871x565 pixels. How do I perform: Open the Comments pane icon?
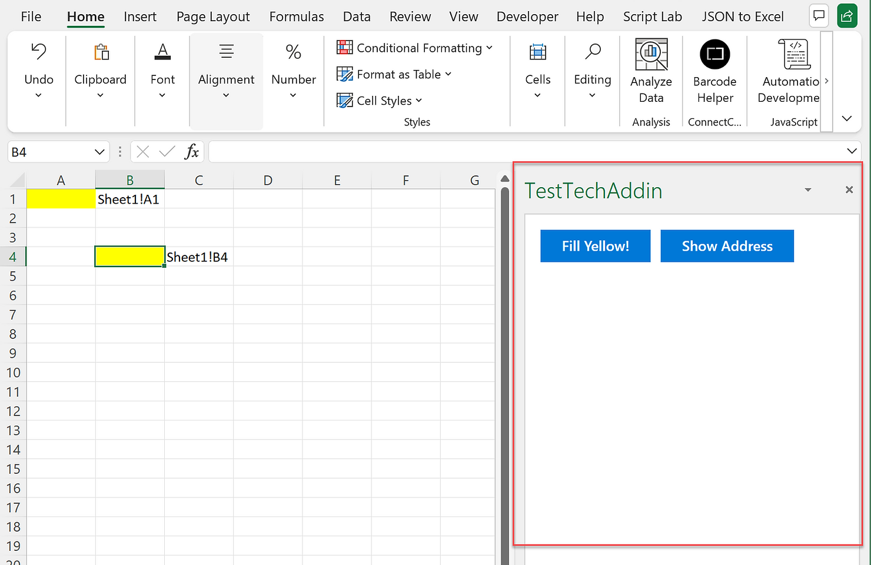coord(819,16)
